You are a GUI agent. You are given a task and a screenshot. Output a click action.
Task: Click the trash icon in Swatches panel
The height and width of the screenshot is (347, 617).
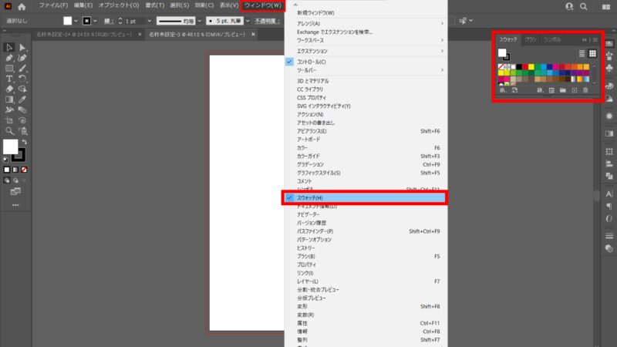585,90
